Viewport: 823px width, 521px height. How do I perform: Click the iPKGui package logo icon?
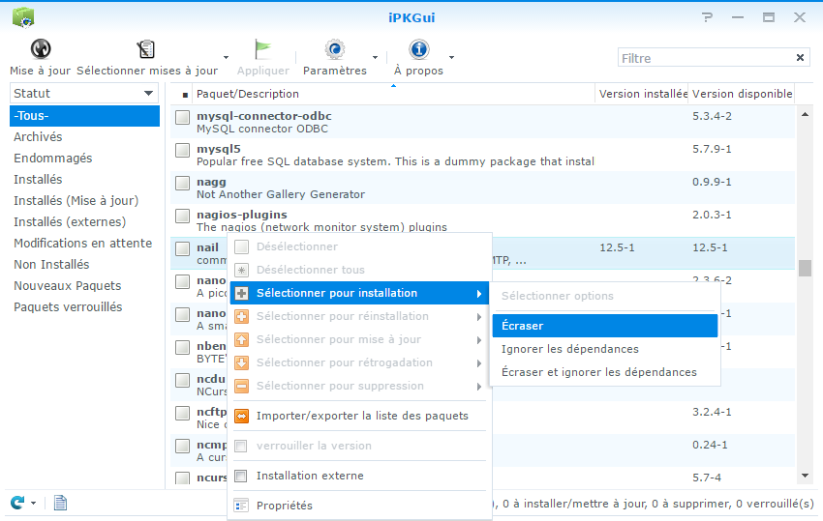pos(23,17)
